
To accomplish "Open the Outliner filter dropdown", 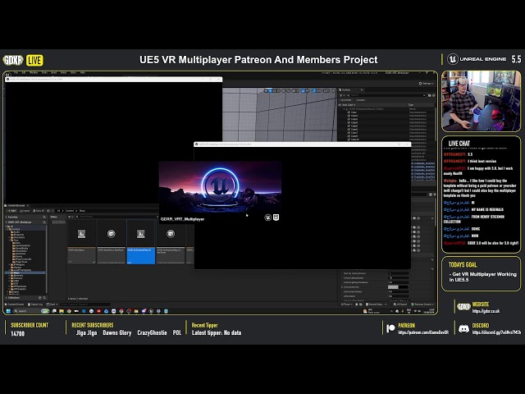I will (342, 95).
